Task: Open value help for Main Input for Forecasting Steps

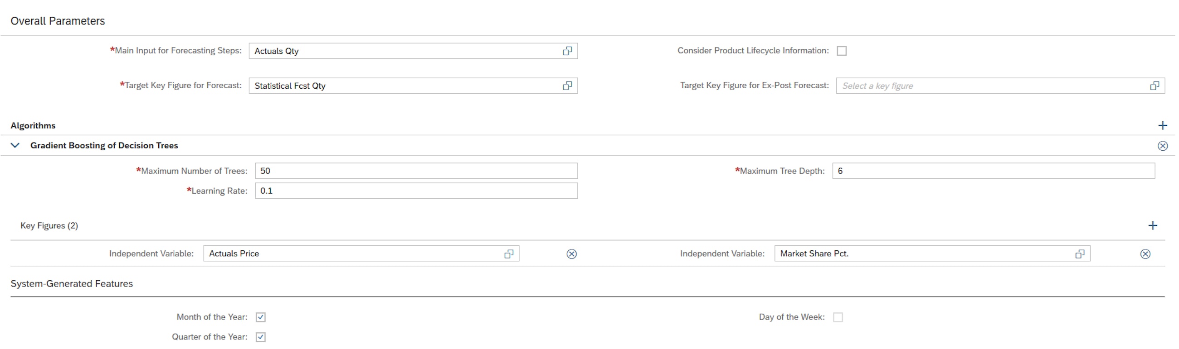Action: click(x=568, y=51)
